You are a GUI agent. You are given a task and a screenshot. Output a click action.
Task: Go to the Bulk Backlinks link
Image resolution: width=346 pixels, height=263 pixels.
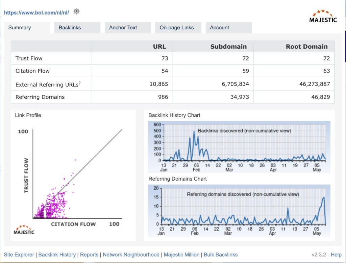(221, 255)
